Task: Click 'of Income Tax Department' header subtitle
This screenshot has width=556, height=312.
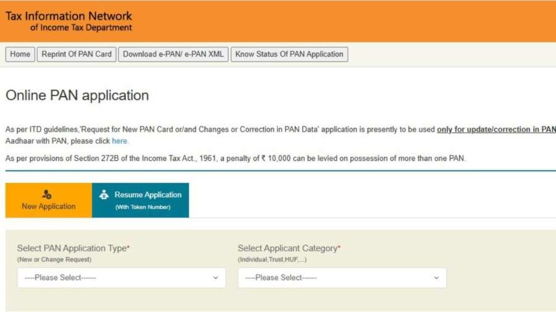Action: 81,28
